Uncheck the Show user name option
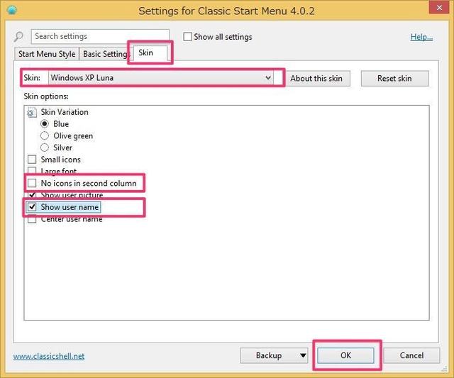Screen dimensions: 454x378 [32, 207]
